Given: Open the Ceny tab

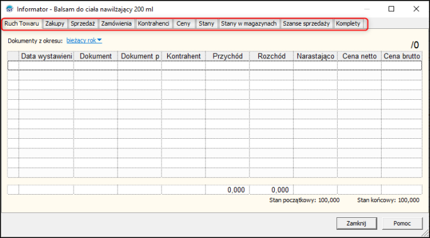Looking at the screenshot, I should coord(184,24).
